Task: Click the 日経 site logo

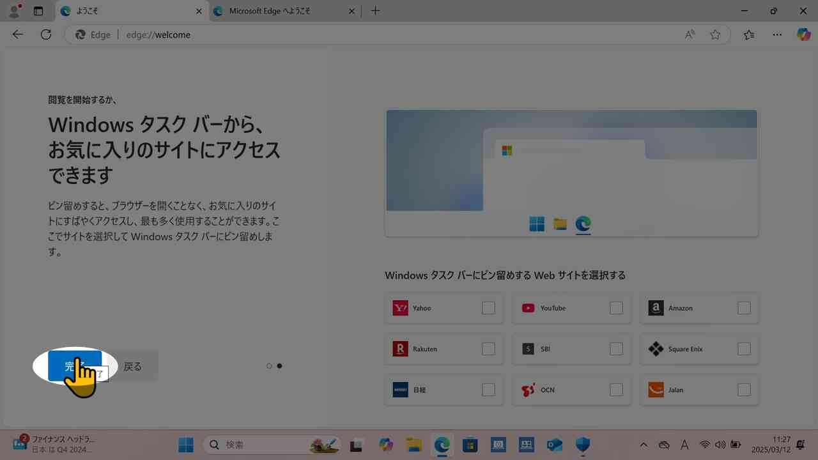Action: tap(400, 390)
